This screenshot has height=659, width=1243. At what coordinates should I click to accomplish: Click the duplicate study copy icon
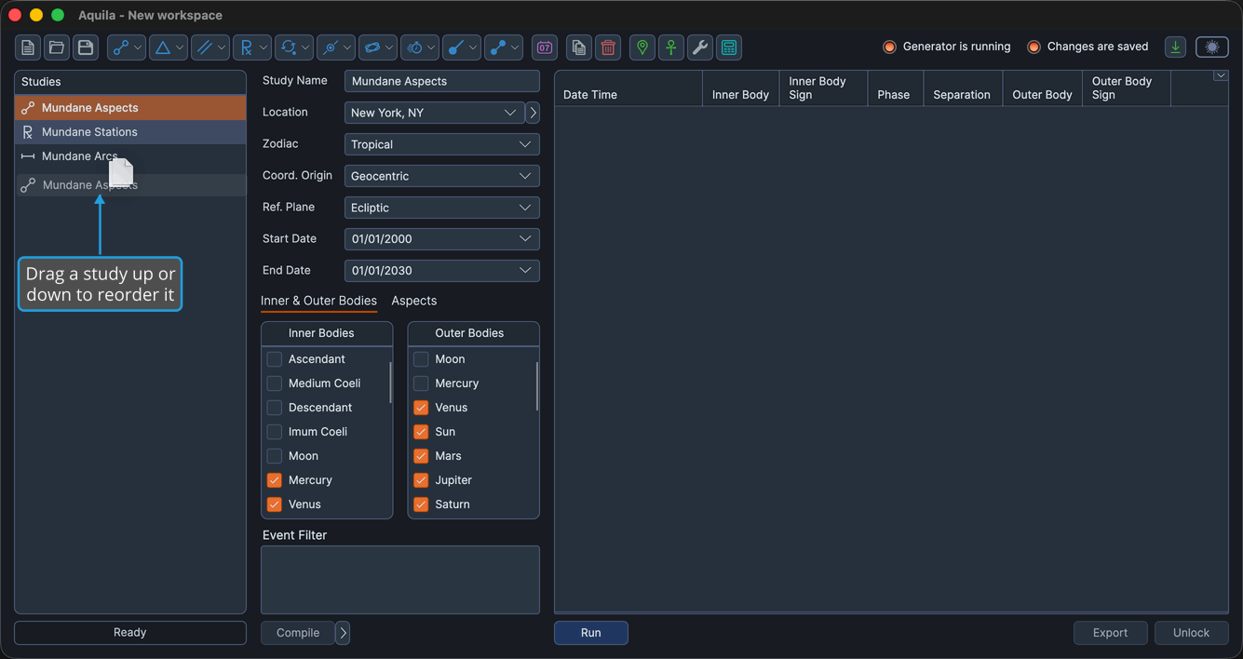pyautogui.click(x=579, y=47)
